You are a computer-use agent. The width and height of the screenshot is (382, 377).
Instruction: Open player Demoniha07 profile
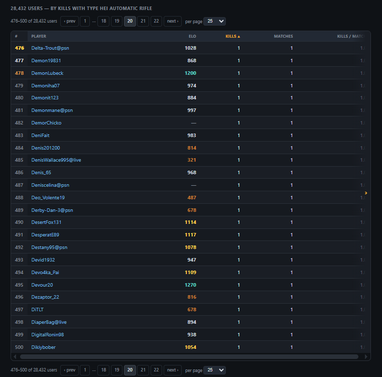[45, 85]
